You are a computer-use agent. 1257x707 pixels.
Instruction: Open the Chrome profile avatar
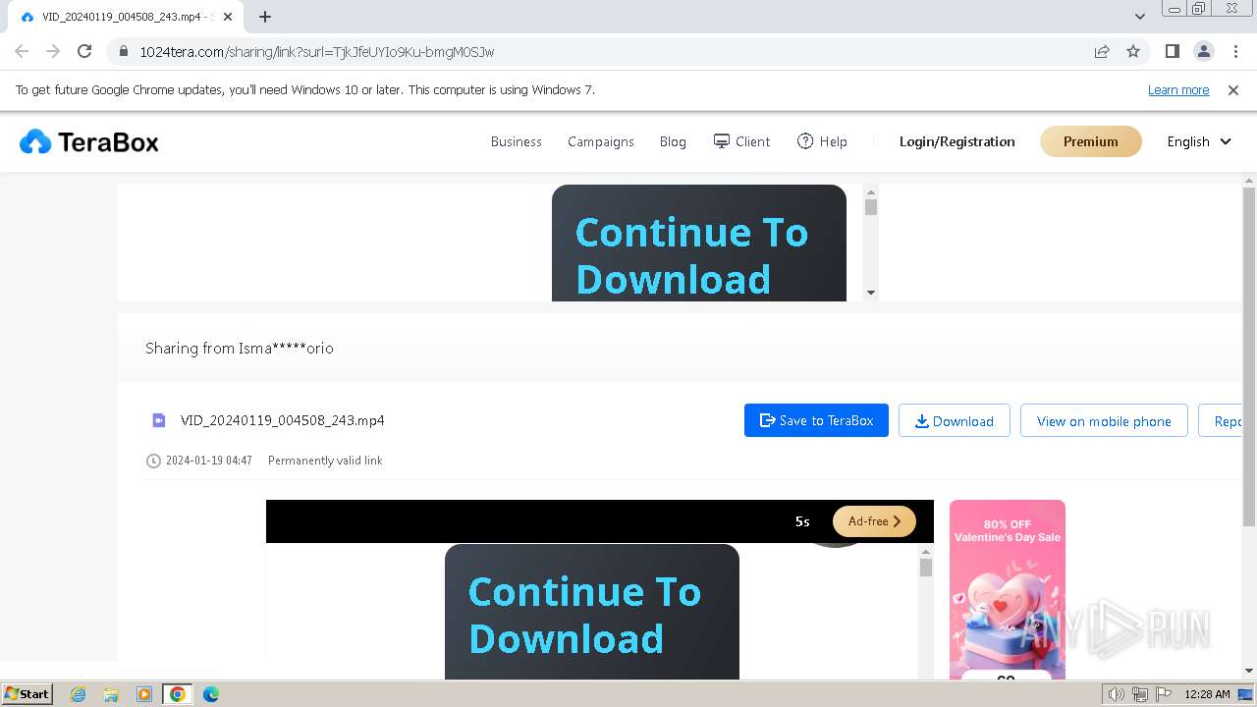[x=1203, y=52]
